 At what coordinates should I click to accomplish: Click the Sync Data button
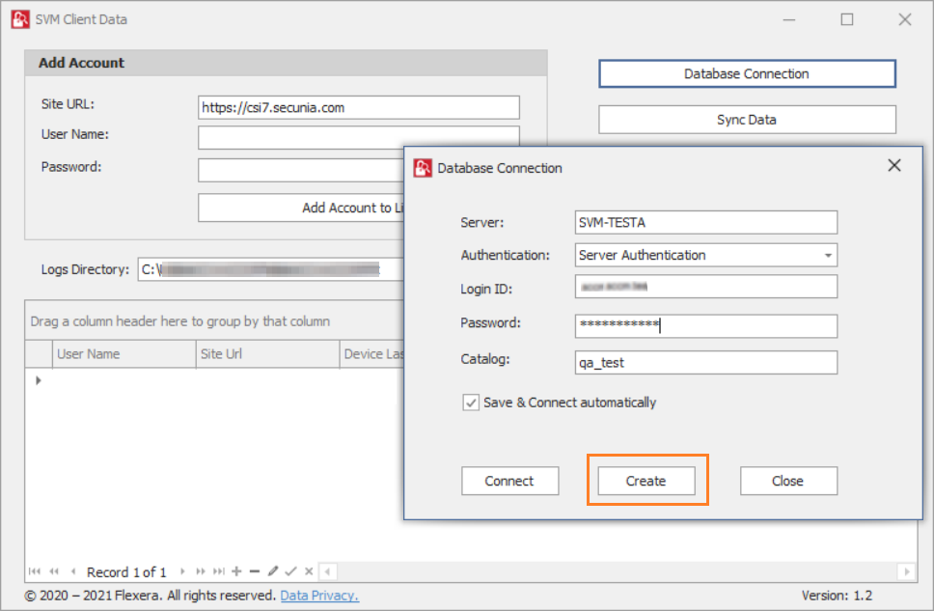tap(747, 120)
